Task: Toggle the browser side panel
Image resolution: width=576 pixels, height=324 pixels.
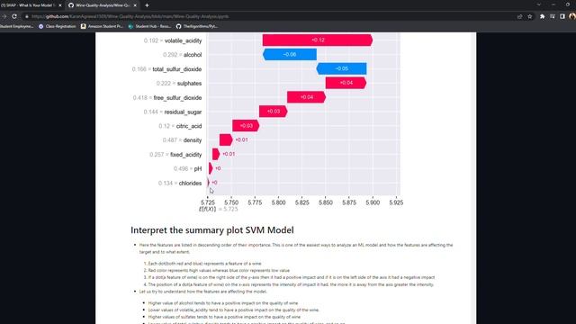Action: 562,16
